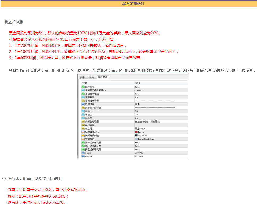
Task: Edit the 手数二 value 0.8
Action: (x=161, y=115)
